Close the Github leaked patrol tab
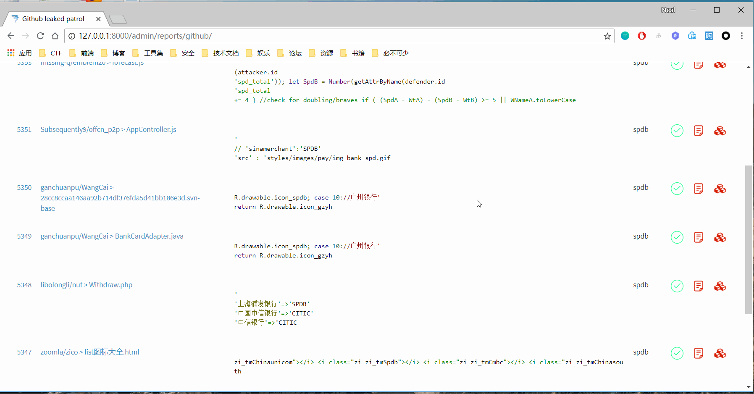This screenshot has height=394, width=754. coord(98,19)
